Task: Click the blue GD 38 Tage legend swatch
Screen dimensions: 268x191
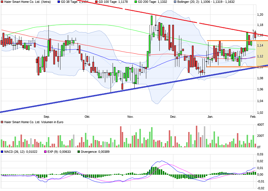Action: coord(59,2)
